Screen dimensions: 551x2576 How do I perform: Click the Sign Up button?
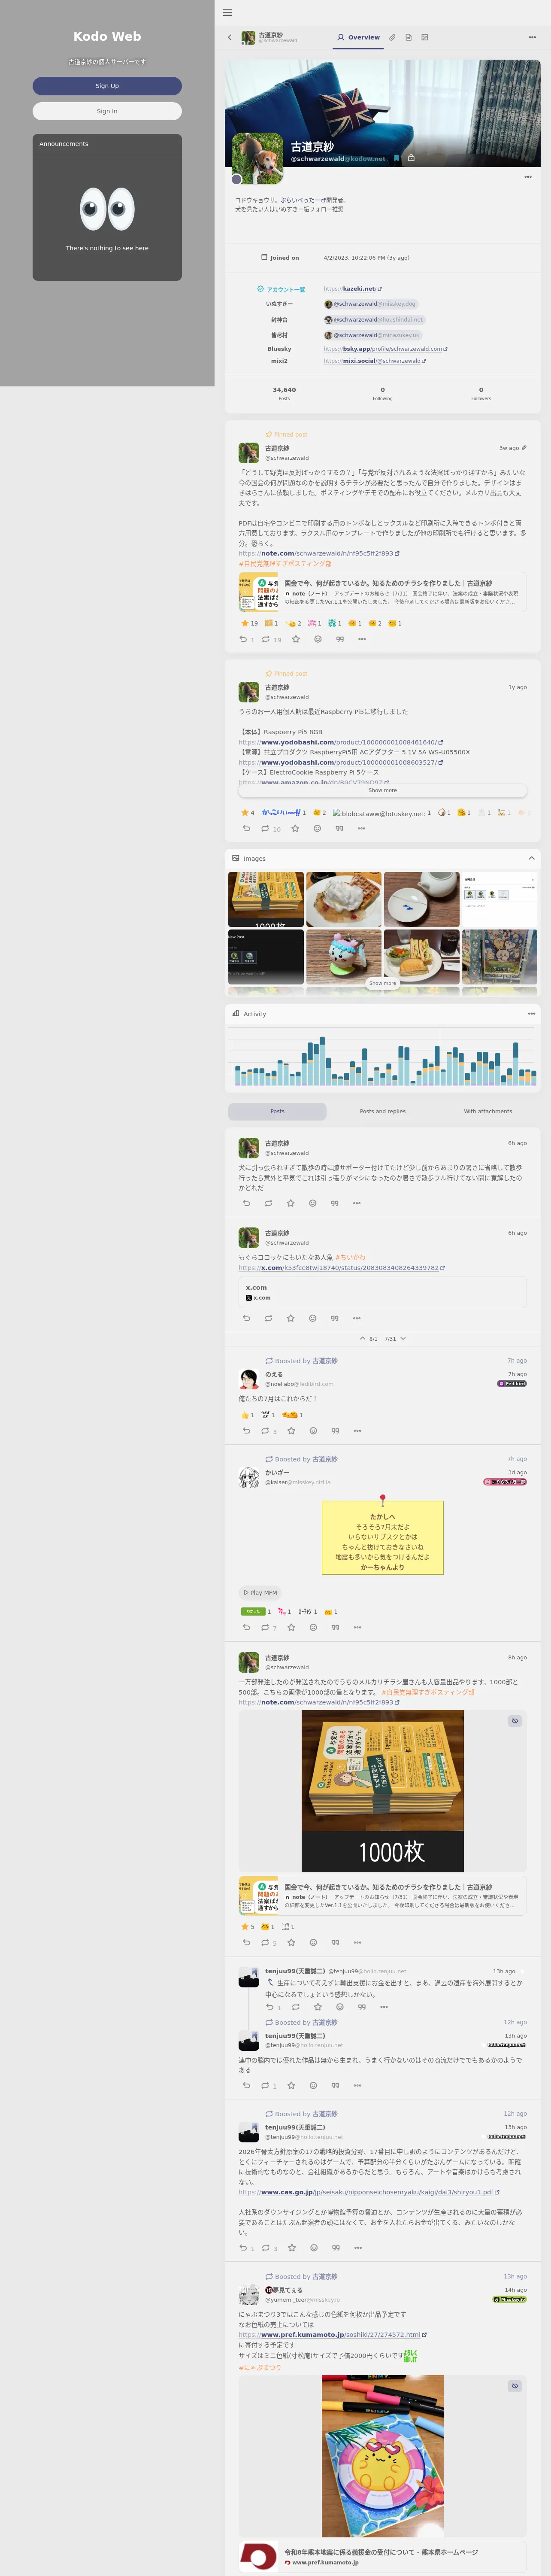coord(107,86)
